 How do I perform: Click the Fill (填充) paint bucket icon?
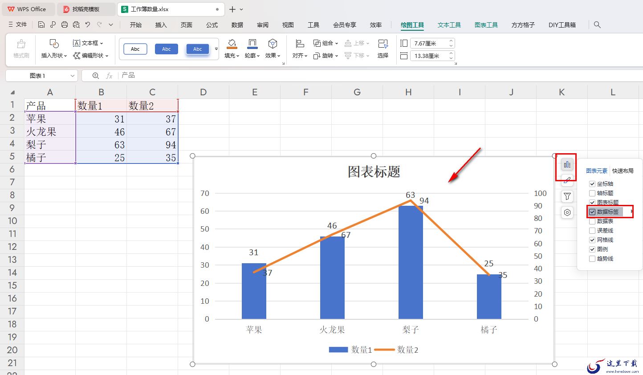click(232, 44)
